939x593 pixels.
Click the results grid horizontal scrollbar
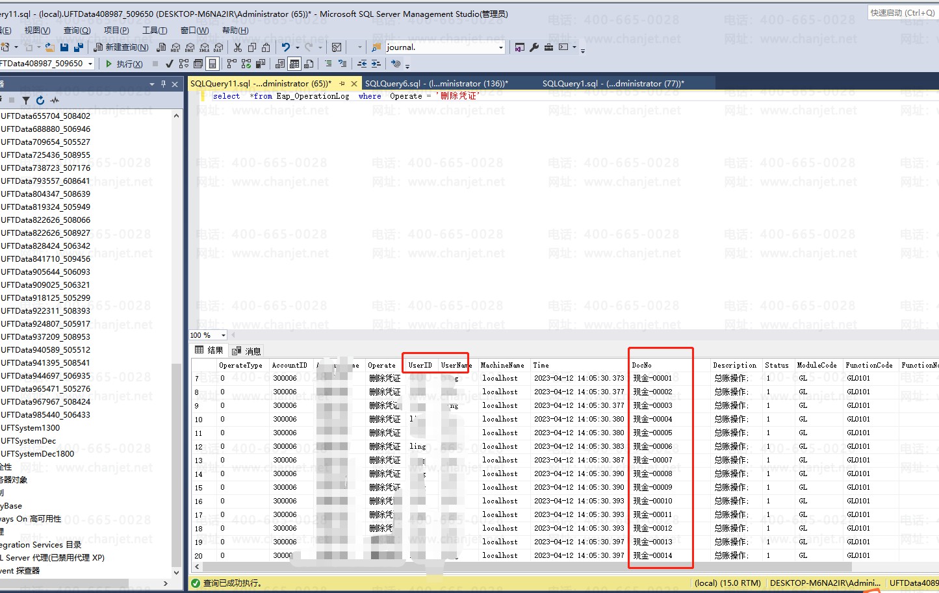tap(520, 567)
